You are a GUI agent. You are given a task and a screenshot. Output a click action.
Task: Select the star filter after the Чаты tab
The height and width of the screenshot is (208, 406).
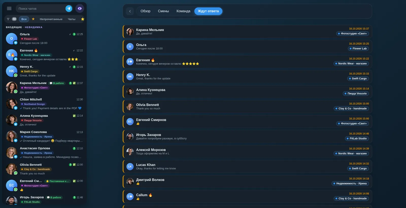click(x=82, y=19)
